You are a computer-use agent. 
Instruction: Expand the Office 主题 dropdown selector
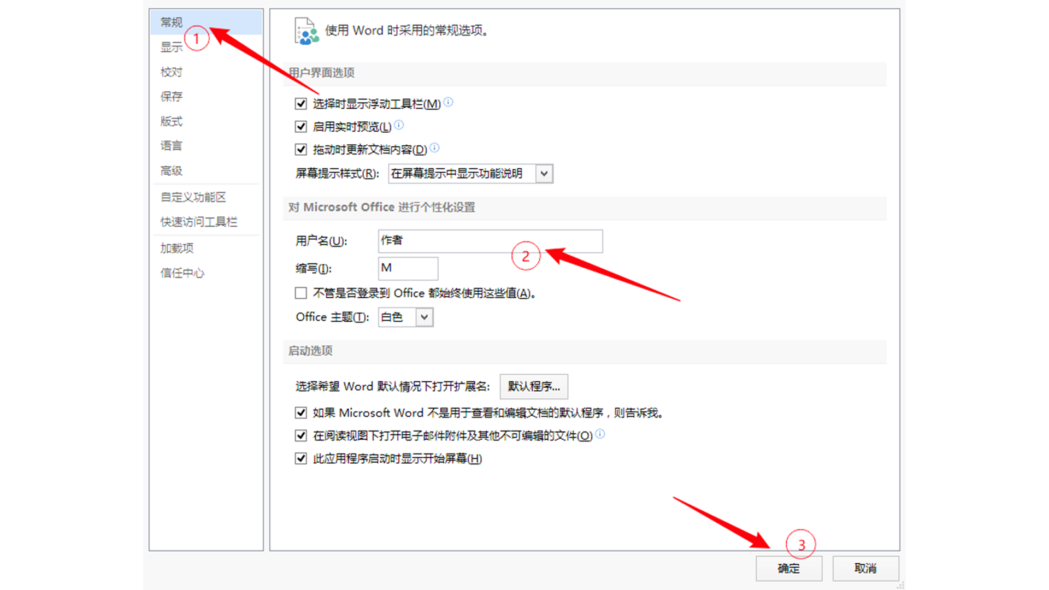coord(425,317)
